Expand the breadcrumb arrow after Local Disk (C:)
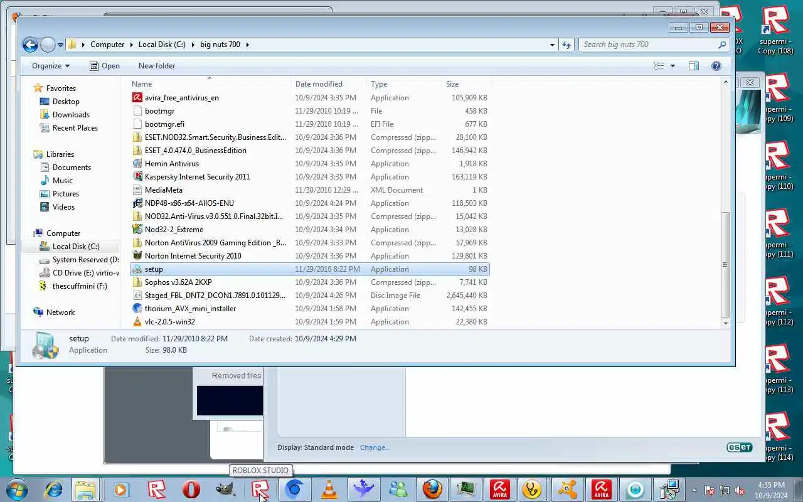803x502 pixels. (x=193, y=45)
